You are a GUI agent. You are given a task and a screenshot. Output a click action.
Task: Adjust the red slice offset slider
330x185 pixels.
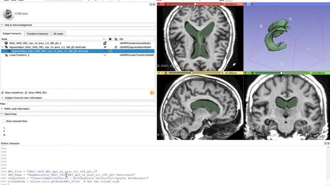click(195, 4)
